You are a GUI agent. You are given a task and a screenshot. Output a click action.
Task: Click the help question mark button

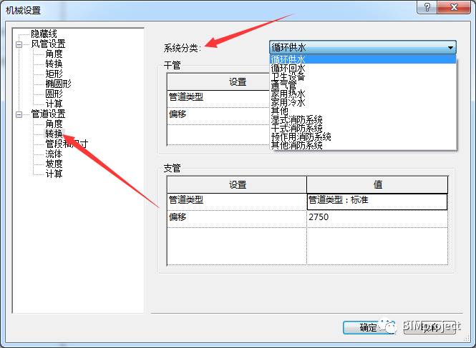427,7
